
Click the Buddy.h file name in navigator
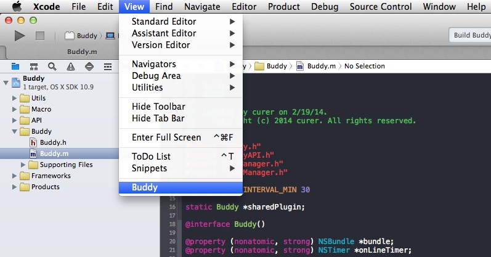point(53,142)
